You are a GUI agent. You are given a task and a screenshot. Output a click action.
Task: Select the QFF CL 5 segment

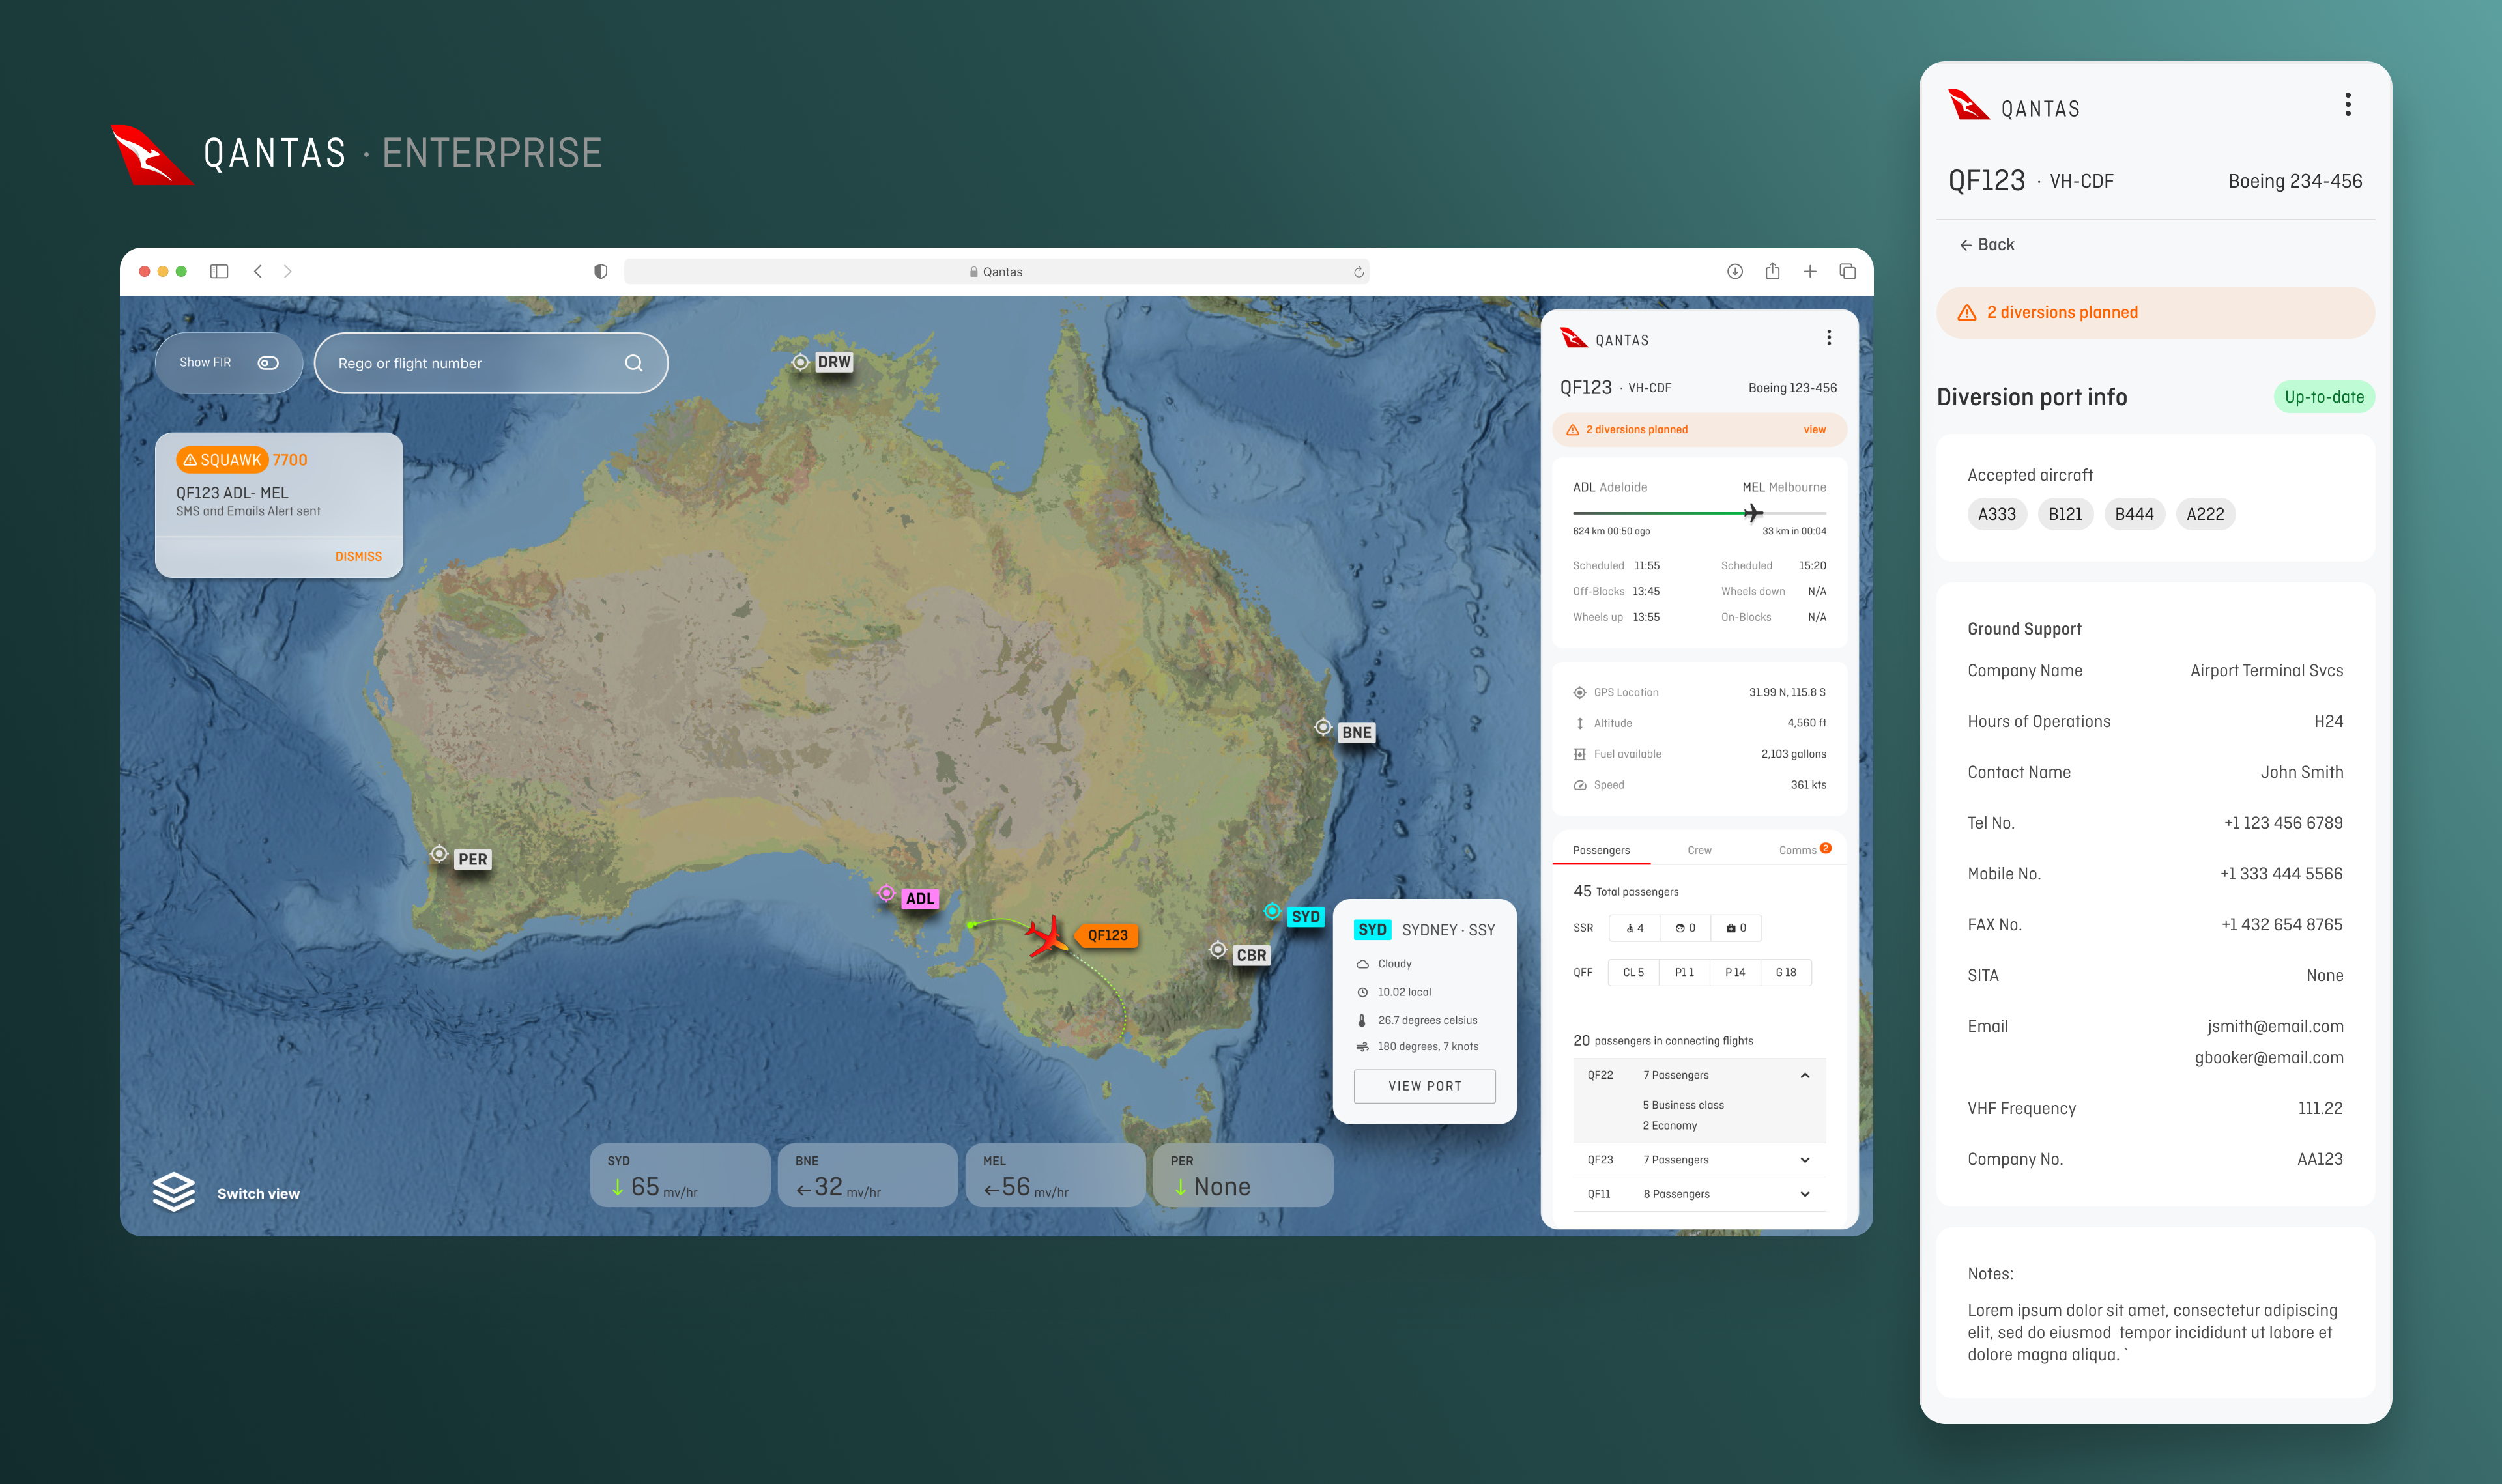[x=1634, y=972]
